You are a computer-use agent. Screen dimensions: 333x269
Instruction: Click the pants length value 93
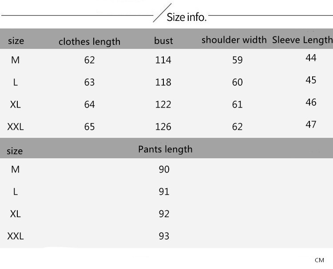click(x=164, y=236)
